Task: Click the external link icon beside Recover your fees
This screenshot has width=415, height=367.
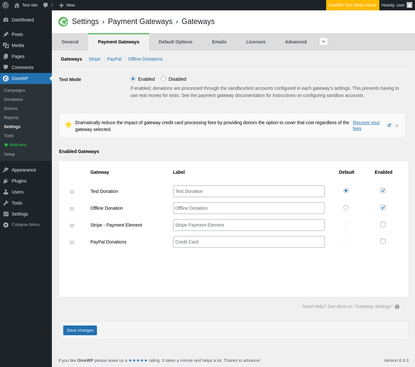Action: tap(389, 125)
